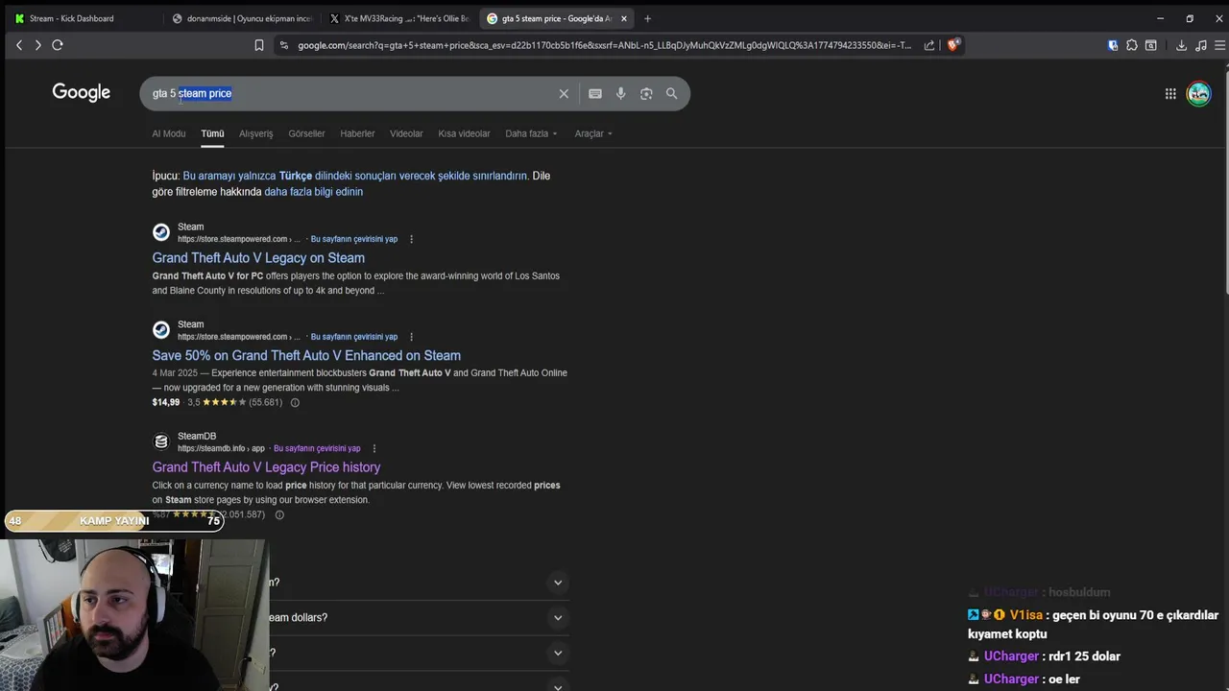This screenshot has height=691, width=1229.
Task: Open more options for Save 50% result
Action: click(411, 337)
